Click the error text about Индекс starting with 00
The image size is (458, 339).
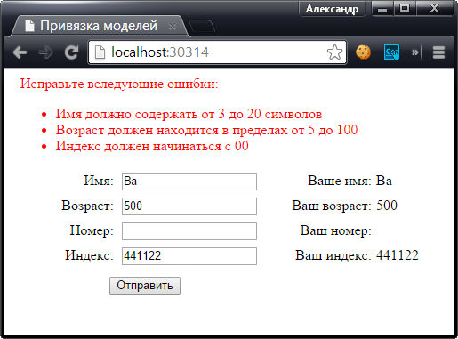[x=152, y=146]
